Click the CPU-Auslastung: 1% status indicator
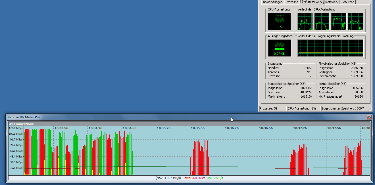This screenshot has width=375, height=185. 303,108
